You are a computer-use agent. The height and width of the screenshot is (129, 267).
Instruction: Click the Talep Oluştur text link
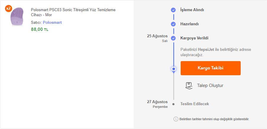coord(210,86)
